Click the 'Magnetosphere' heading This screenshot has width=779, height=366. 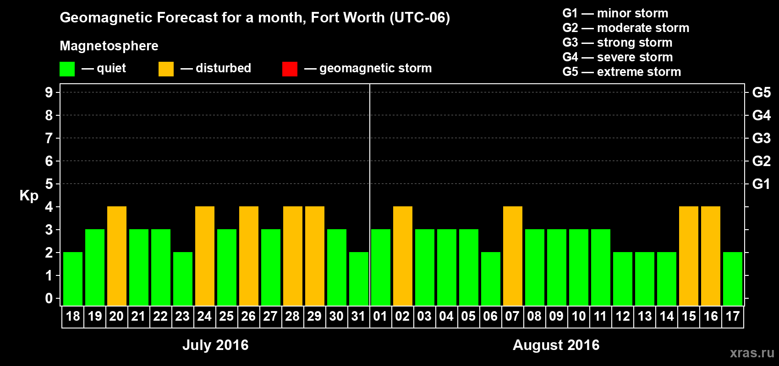click(109, 46)
